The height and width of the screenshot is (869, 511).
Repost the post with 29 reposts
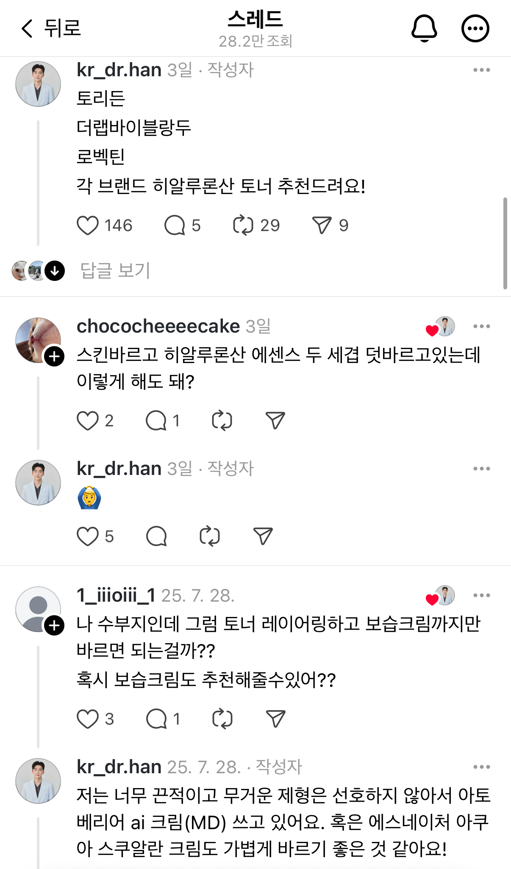243,225
